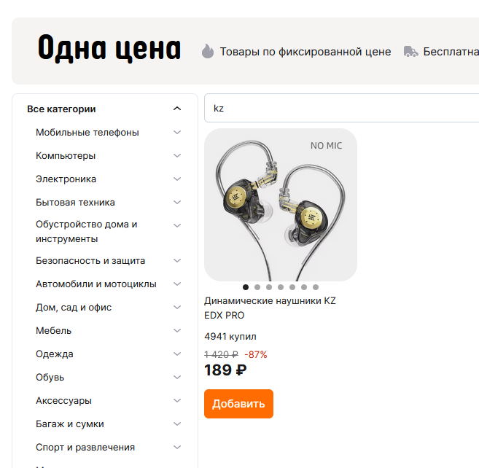
Task: Collapse the Все категории section chevron
Action: [177, 109]
